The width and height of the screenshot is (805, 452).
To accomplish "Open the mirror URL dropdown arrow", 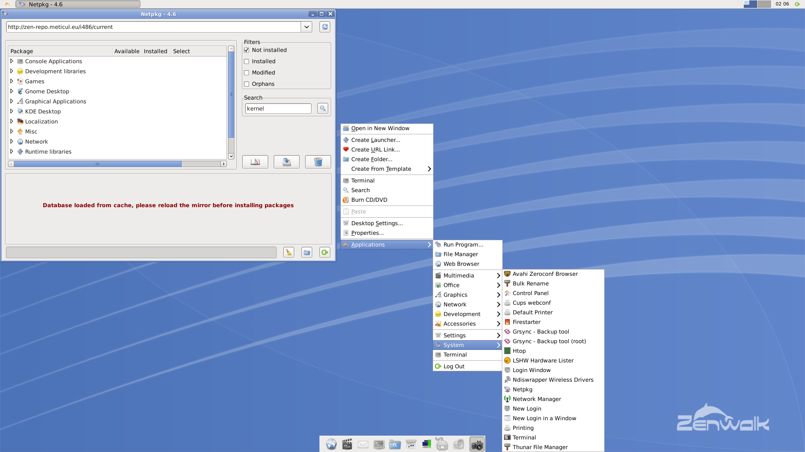I will [x=306, y=27].
